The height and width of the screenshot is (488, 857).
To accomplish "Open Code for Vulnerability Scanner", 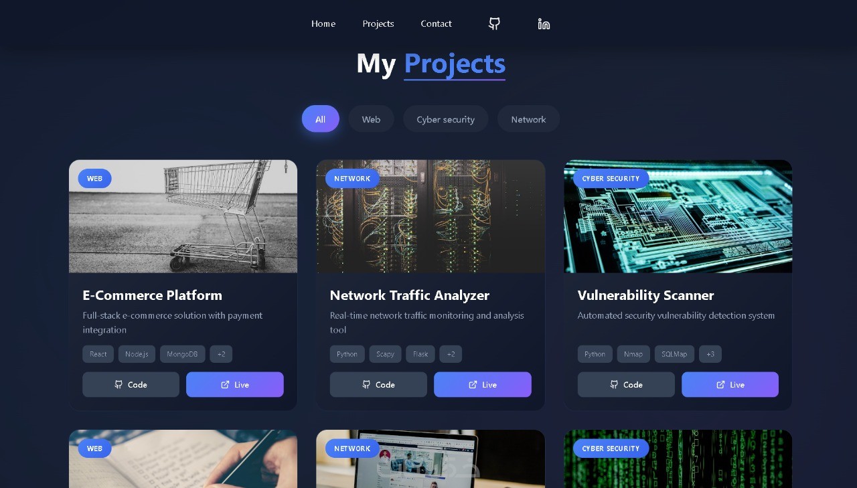I will [626, 384].
